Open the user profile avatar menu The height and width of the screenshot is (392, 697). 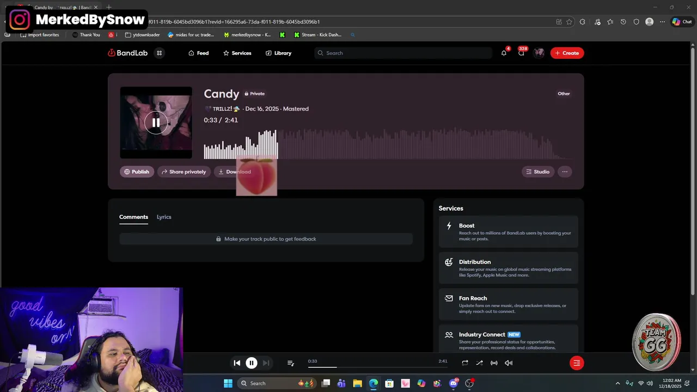(539, 53)
